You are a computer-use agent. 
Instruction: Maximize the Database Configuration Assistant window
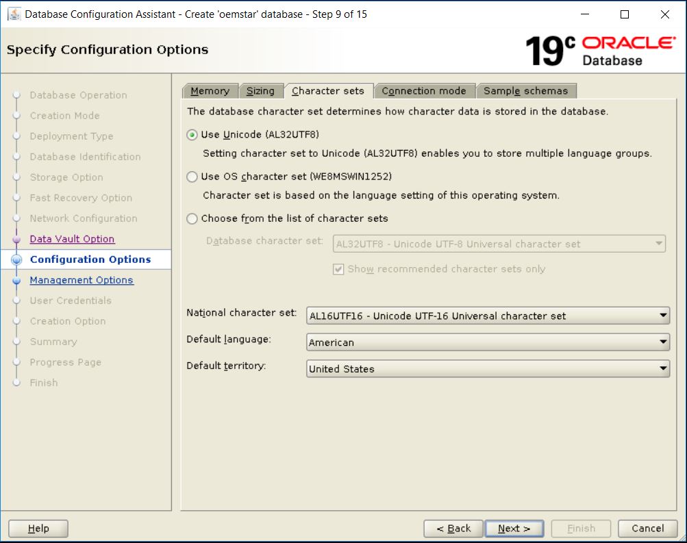(x=625, y=14)
